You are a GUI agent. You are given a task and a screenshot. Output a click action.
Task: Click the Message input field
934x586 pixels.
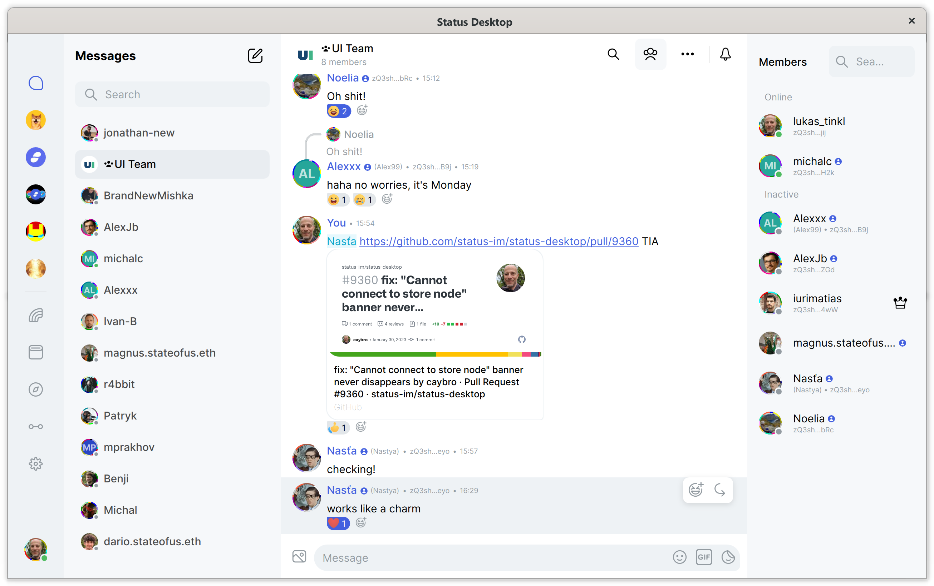493,558
